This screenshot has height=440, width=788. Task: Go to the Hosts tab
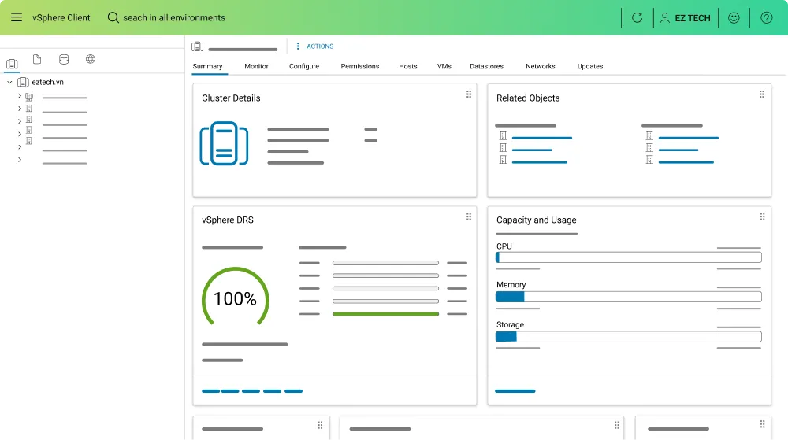408,66
